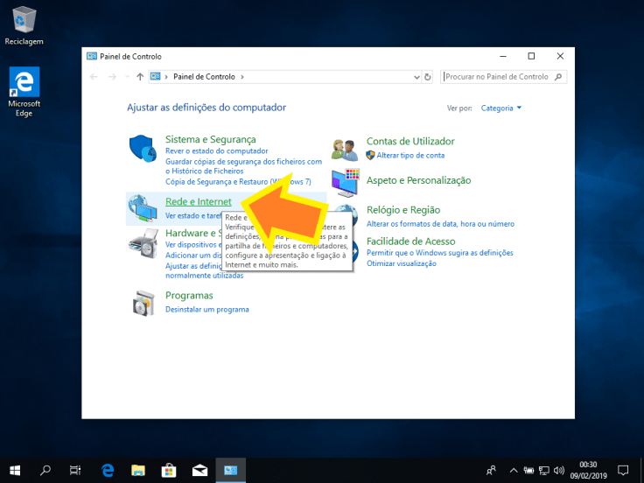Open the Rede e Internet link
This screenshot has width=644, height=483.
pos(198,202)
